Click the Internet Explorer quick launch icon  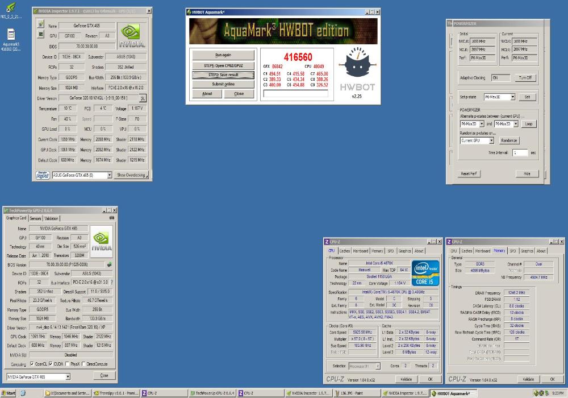[x=23, y=393]
